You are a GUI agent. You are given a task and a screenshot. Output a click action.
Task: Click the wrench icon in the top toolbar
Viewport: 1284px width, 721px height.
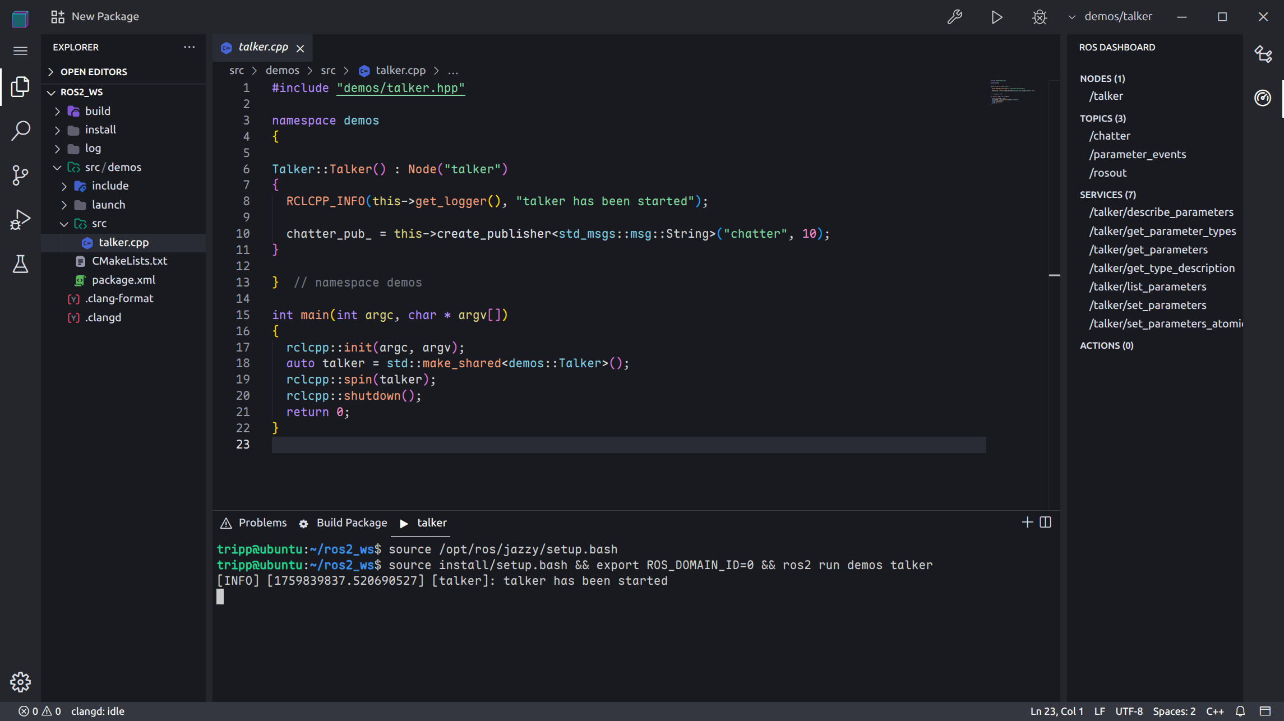pos(955,17)
